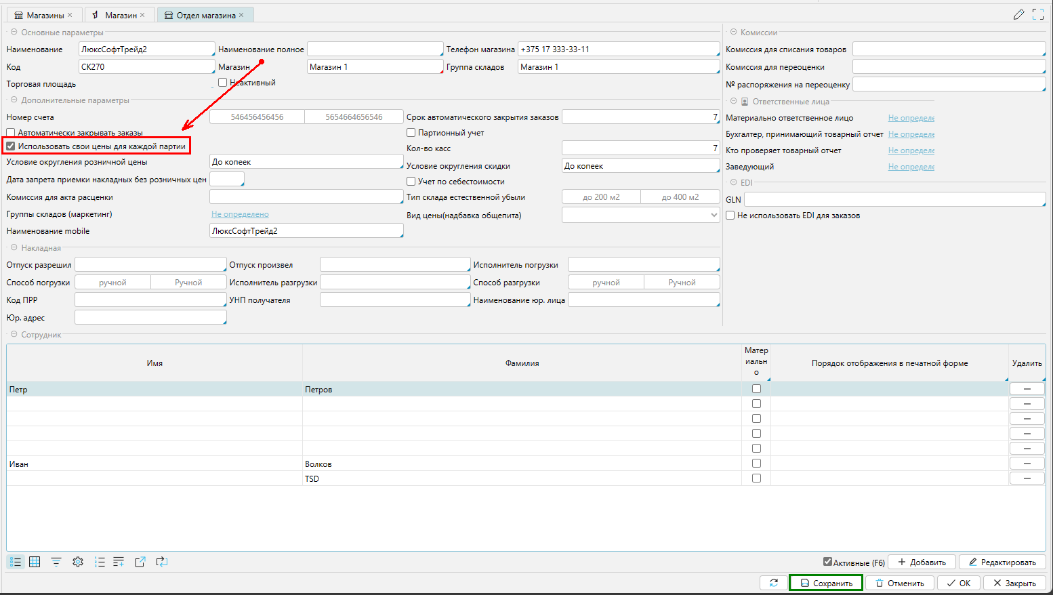The height and width of the screenshot is (595, 1053).
Task: Click the Сохранить button
Action: 825,583
